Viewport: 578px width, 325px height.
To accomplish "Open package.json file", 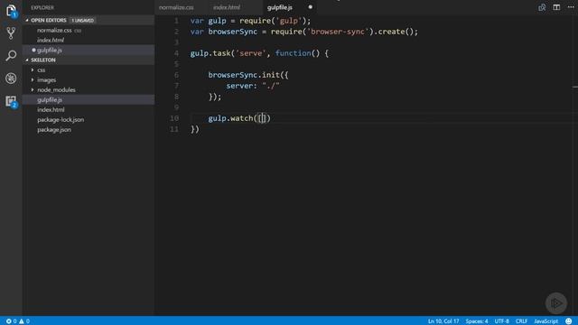I will 89,130.
